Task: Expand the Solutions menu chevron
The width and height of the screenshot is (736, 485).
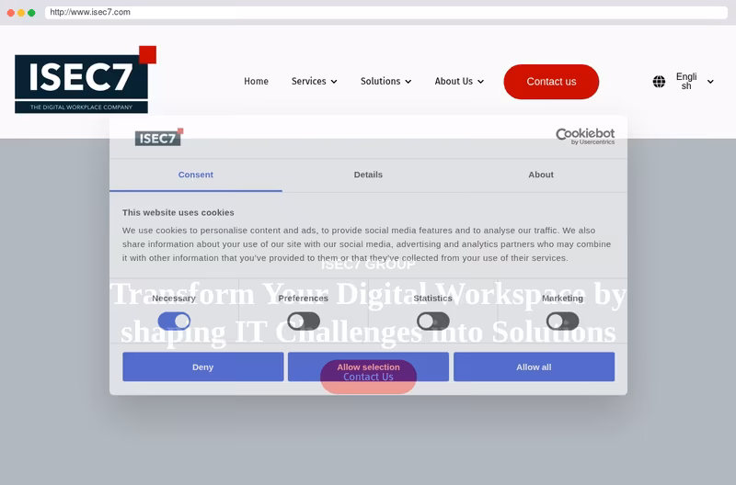Action: [x=408, y=82]
